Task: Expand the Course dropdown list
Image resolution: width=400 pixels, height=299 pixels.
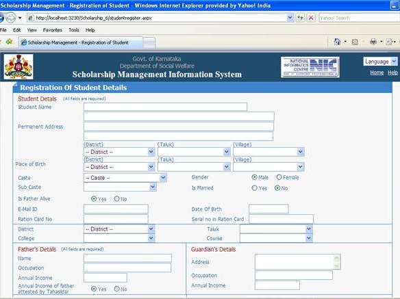Action: point(276,238)
